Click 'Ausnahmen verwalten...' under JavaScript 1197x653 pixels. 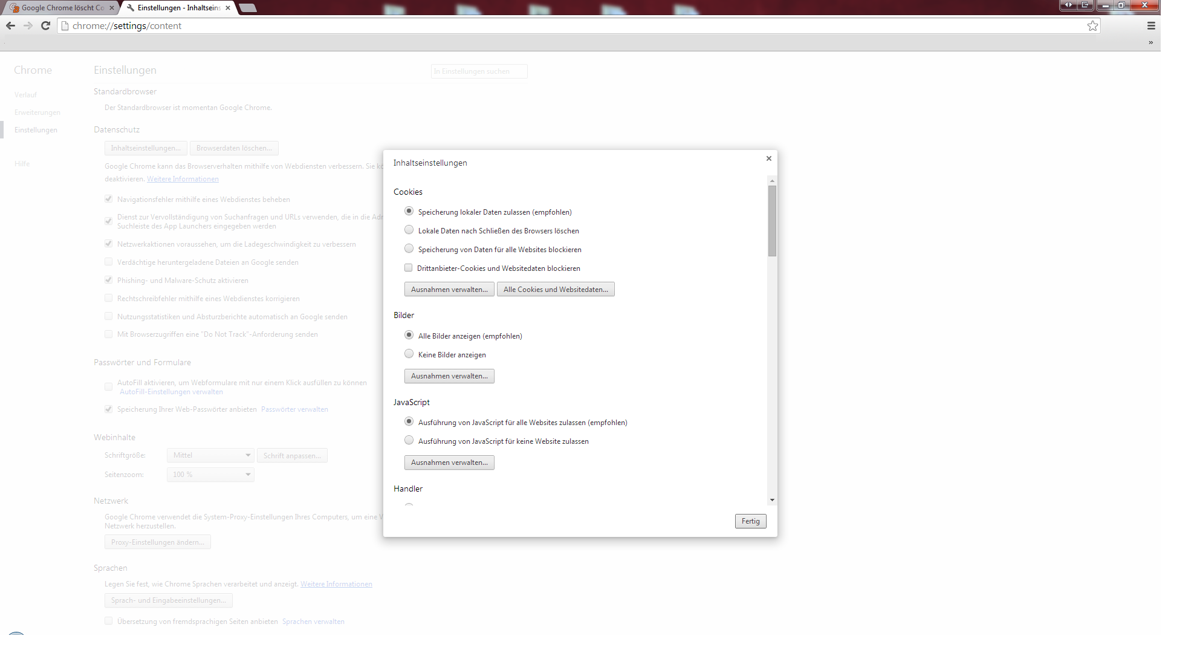point(449,463)
